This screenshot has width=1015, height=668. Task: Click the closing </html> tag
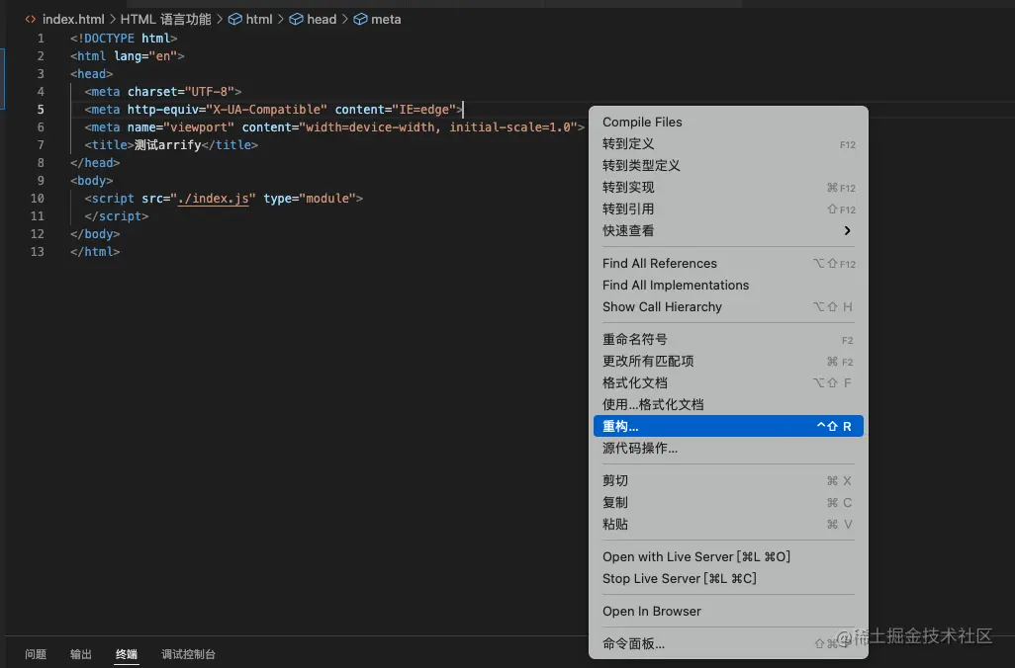point(95,252)
